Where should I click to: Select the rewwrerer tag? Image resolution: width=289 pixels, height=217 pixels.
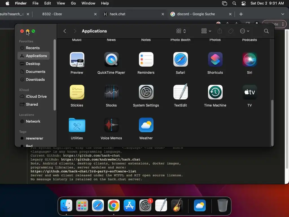pyautogui.click(x=34, y=138)
